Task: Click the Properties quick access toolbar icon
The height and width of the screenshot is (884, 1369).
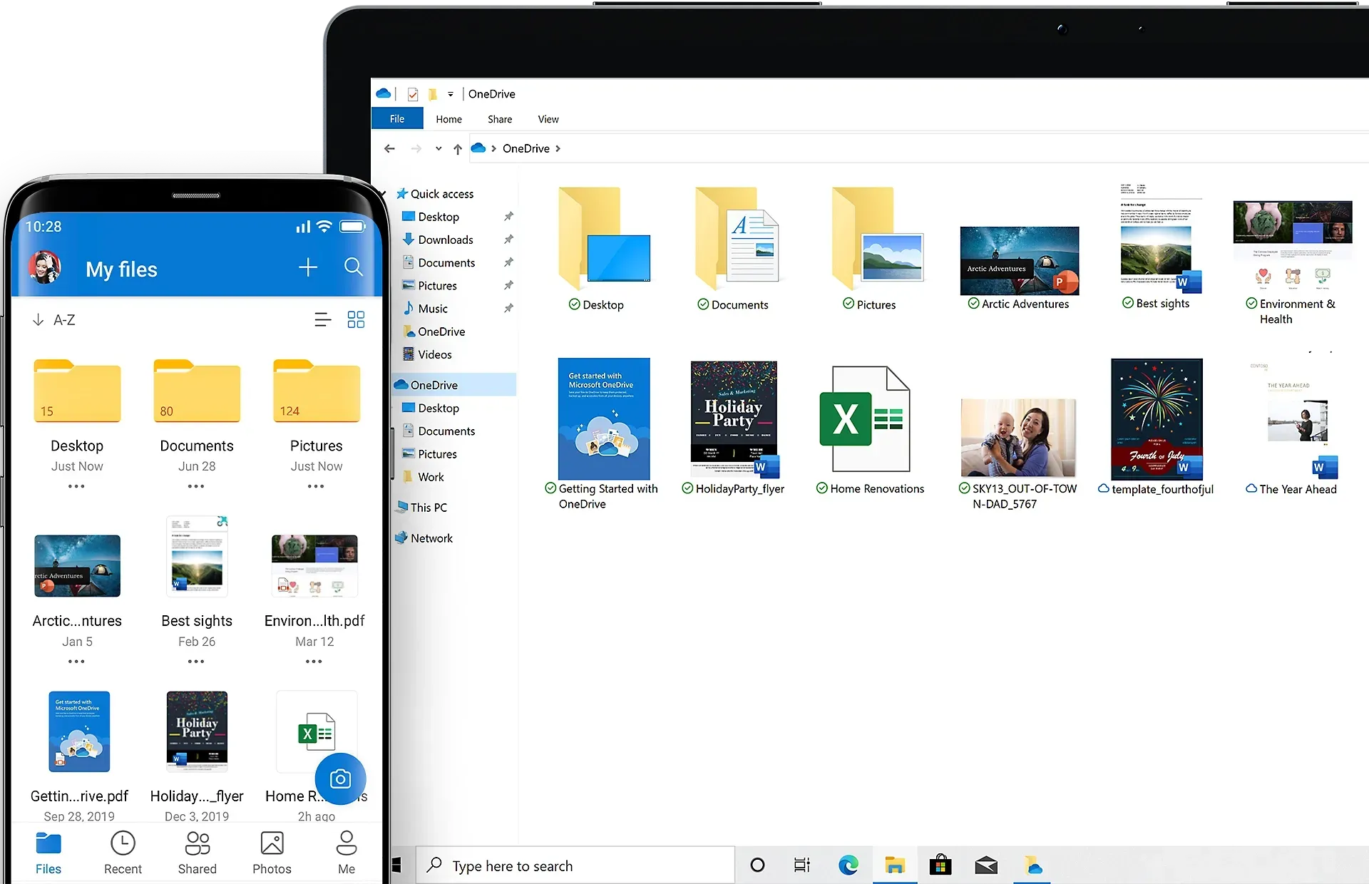Action: pyautogui.click(x=413, y=94)
